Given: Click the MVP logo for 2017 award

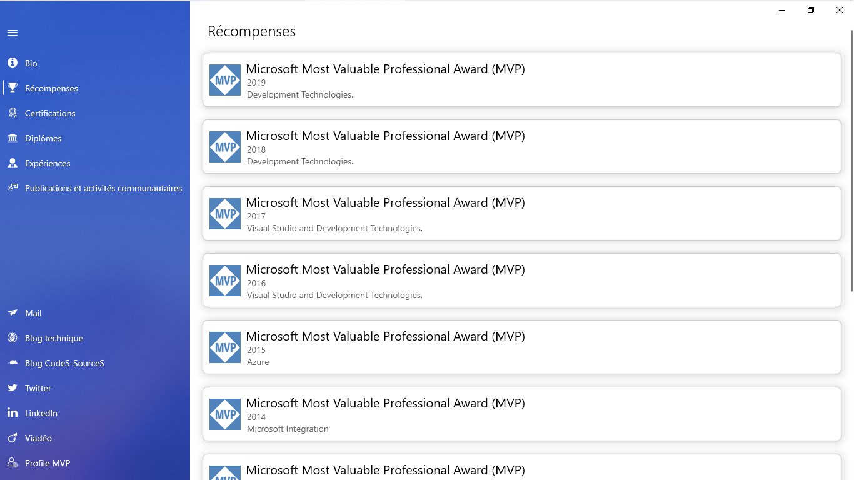Looking at the screenshot, I should (225, 214).
